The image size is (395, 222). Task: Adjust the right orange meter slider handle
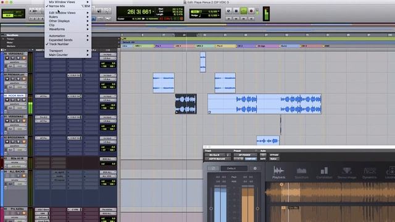[x=257, y=208]
